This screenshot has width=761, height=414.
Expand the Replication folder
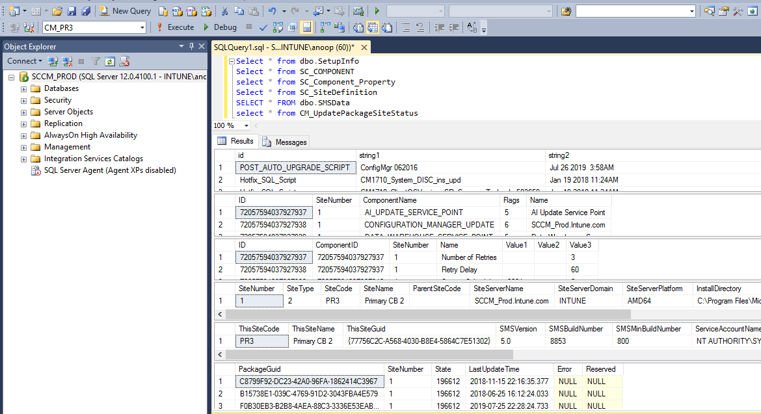click(x=23, y=123)
